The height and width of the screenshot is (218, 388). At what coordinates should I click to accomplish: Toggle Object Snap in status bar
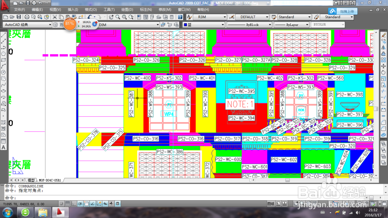[x=87, y=204]
